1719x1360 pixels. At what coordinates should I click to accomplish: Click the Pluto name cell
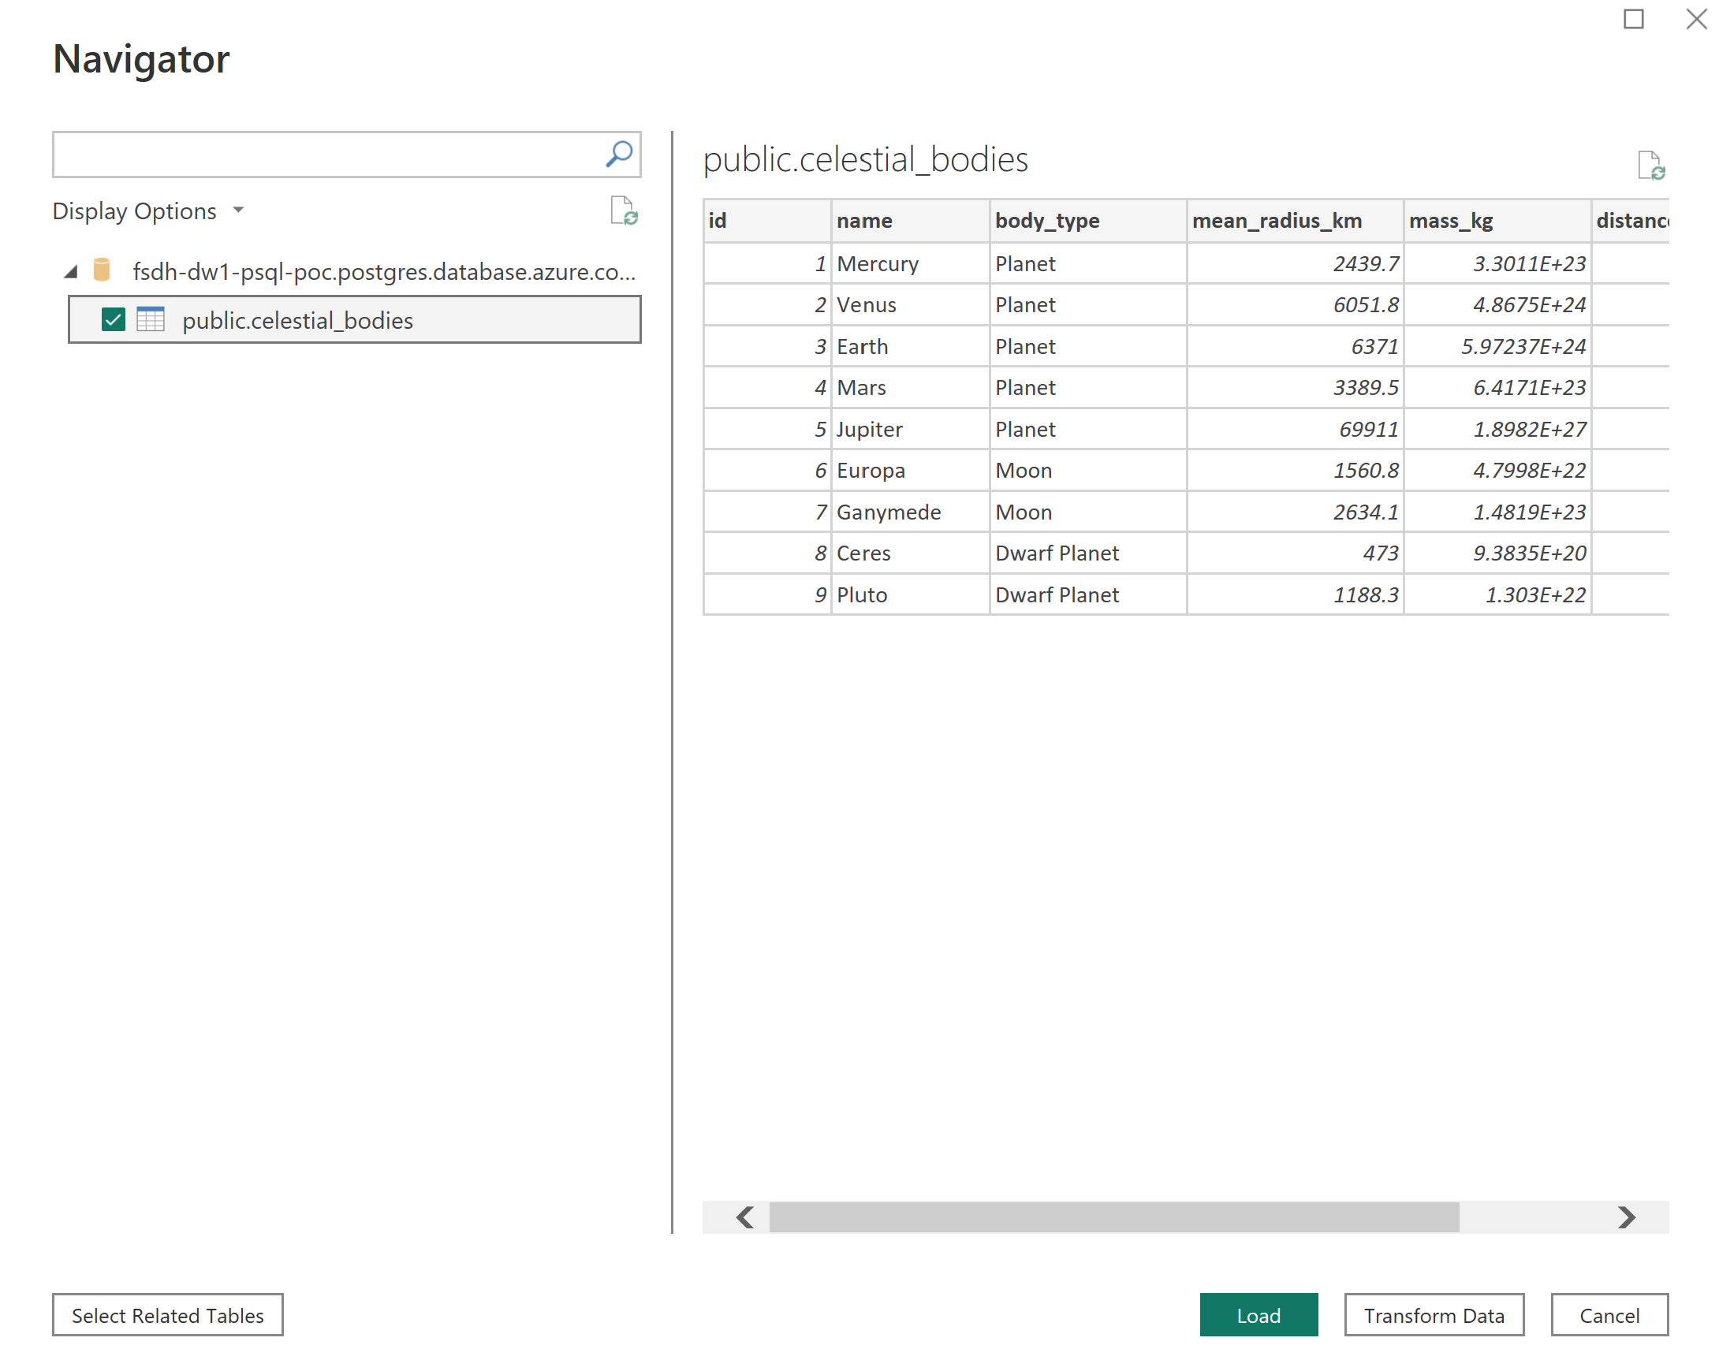click(910, 594)
